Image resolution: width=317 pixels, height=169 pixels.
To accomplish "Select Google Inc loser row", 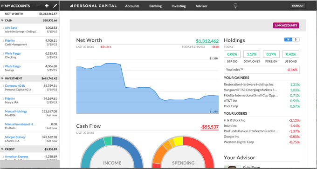I will point(262,136).
